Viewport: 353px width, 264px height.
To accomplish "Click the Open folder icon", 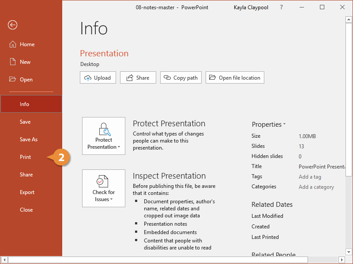I will [12, 80].
